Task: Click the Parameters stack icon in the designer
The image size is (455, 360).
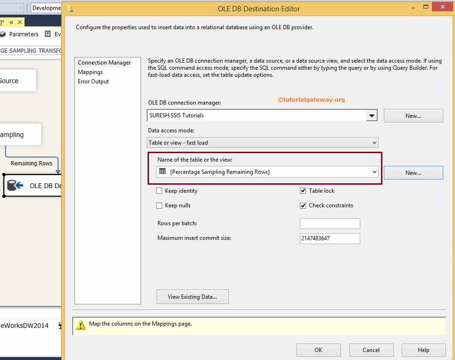Action: pos(2,34)
